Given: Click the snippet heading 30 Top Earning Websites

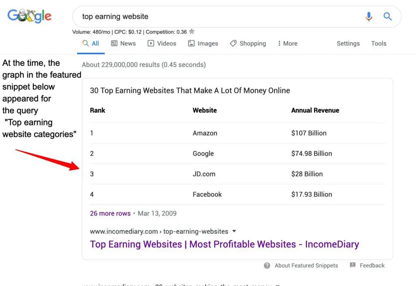Looking at the screenshot, I should click(190, 90).
